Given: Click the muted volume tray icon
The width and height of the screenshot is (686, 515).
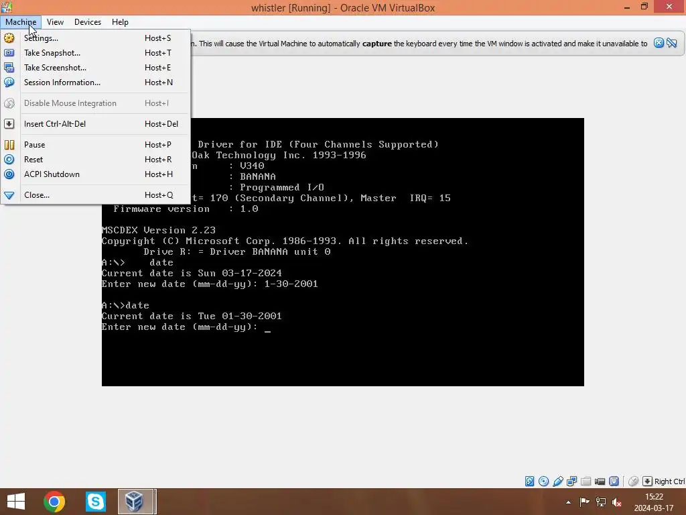Looking at the screenshot, I should click(617, 502).
